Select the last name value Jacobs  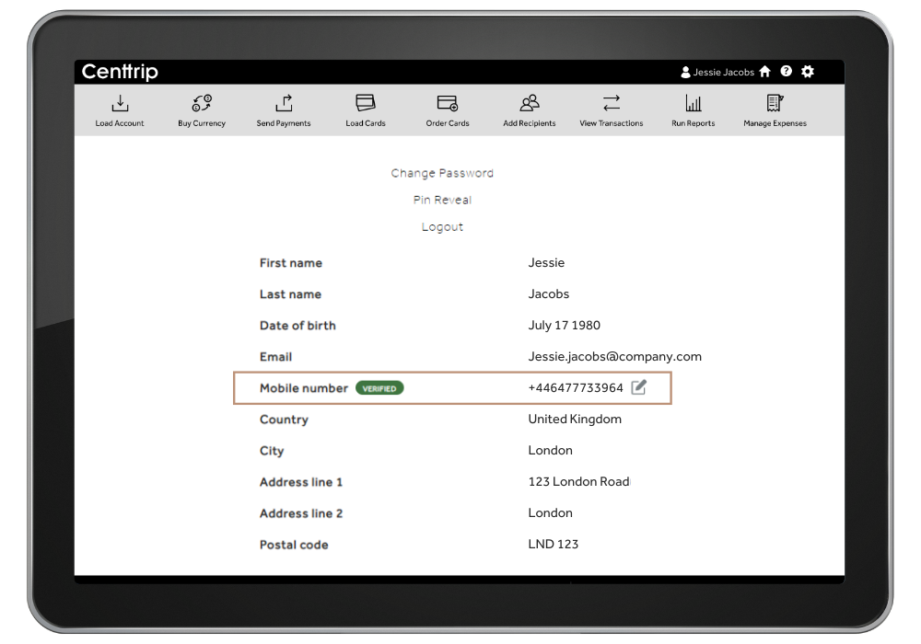(549, 293)
